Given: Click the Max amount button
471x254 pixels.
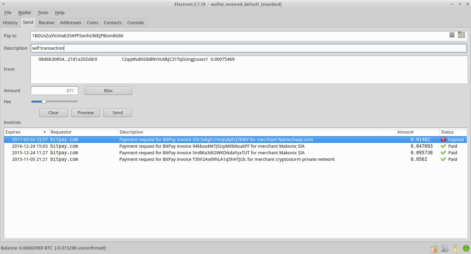Looking at the screenshot, I should click(x=108, y=91).
